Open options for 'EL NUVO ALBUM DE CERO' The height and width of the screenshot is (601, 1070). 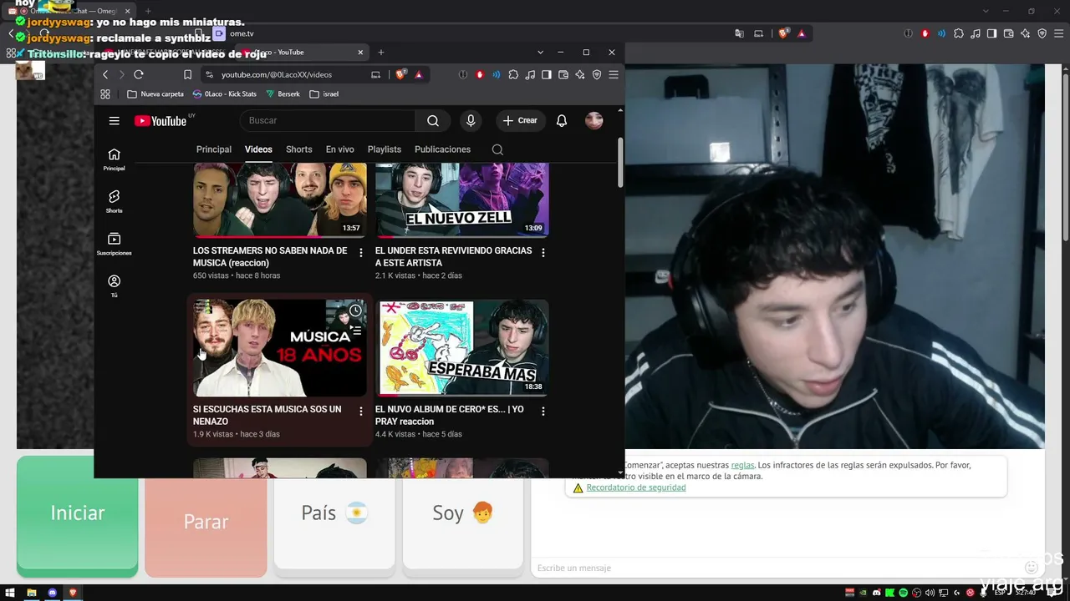point(543,411)
